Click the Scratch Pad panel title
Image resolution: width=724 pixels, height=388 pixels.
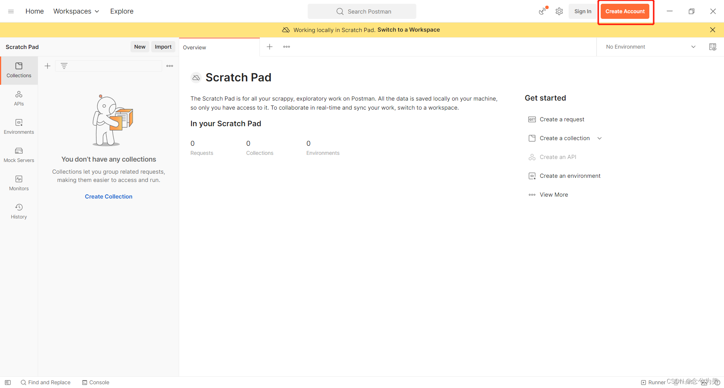click(x=22, y=47)
